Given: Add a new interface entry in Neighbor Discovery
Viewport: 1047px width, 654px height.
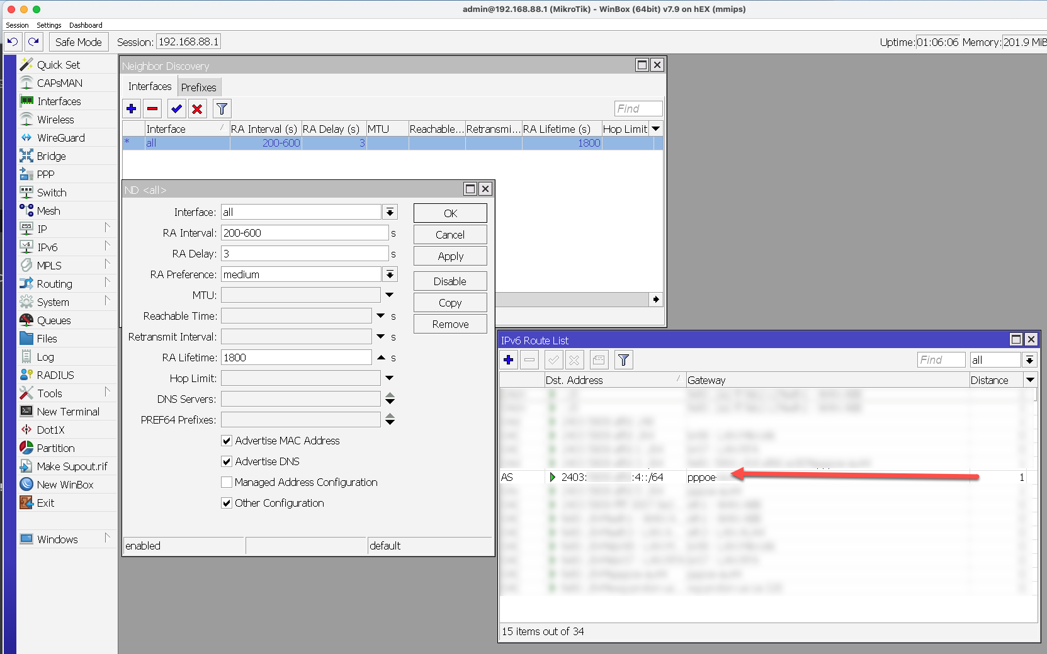Looking at the screenshot, I should pos(132,108).
